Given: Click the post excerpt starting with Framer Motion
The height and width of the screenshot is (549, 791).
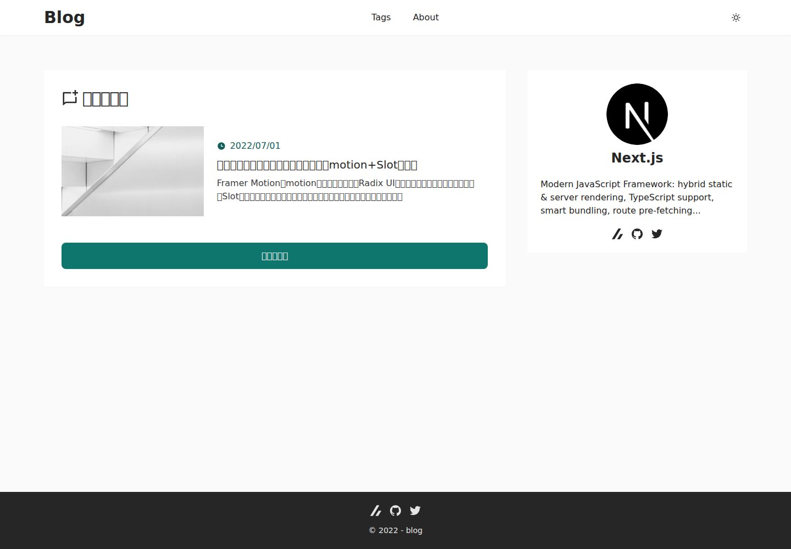Looking at the screenshot, I should (x=346, y=190).
